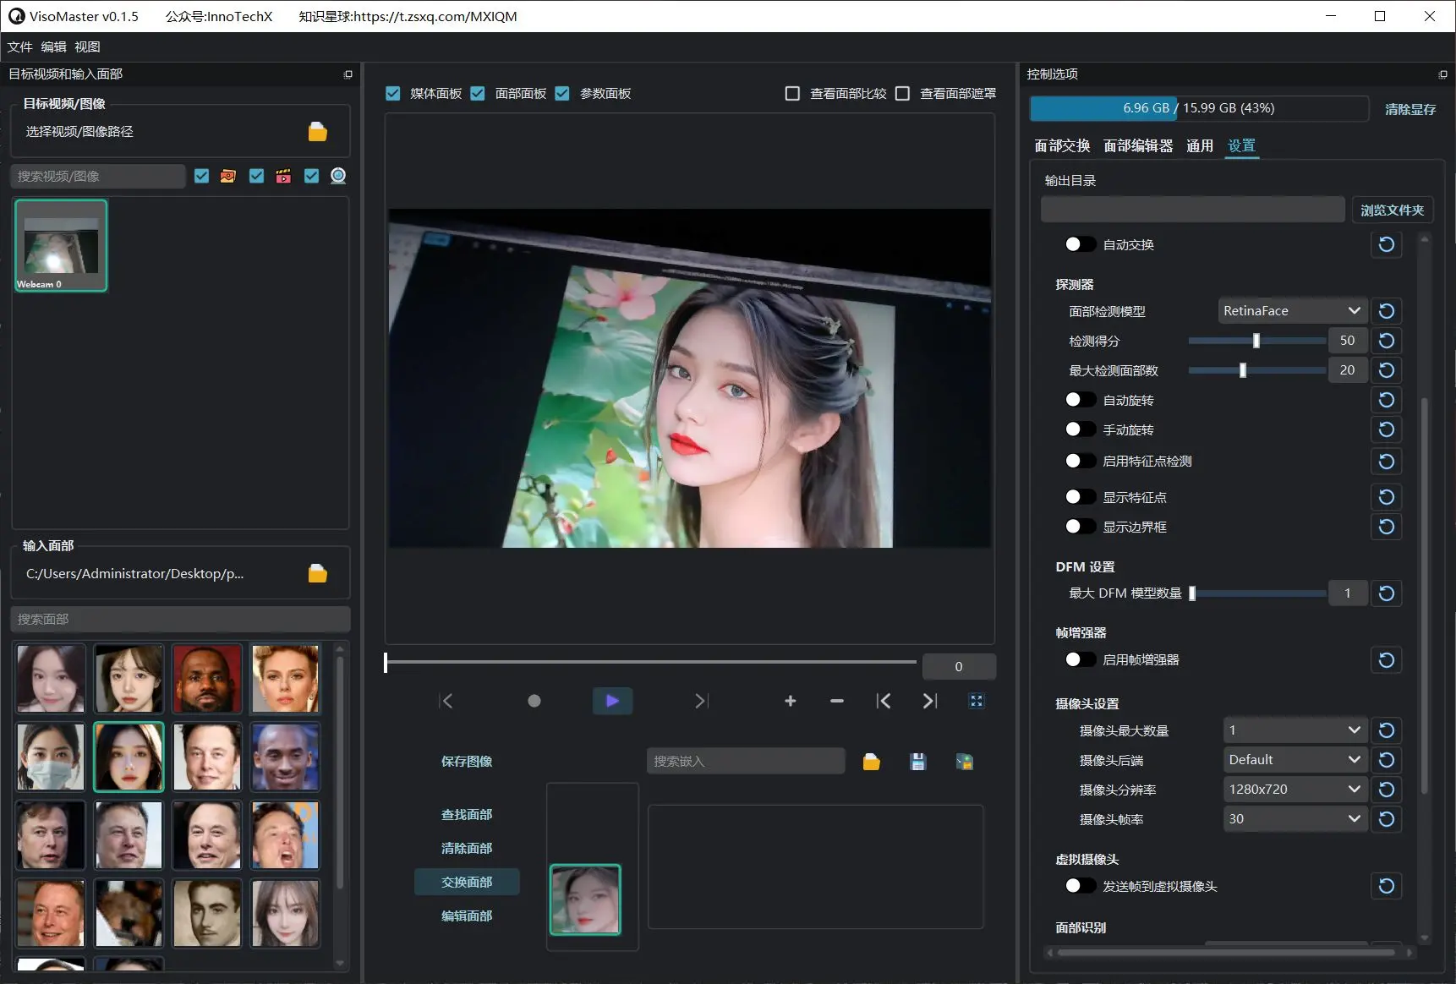Enable 查看面部比较 checkbox
Viewport: 1456px width, 984px height.
click(x=792, y=93)
